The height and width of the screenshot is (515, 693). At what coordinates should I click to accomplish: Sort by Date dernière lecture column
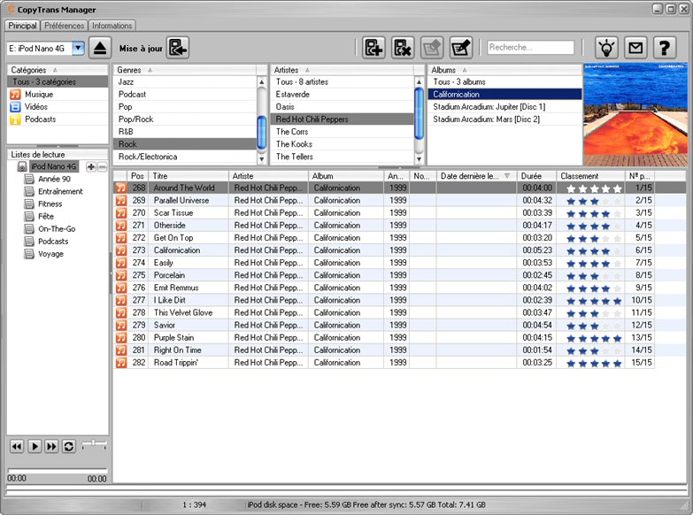click(x=476, y=176)
